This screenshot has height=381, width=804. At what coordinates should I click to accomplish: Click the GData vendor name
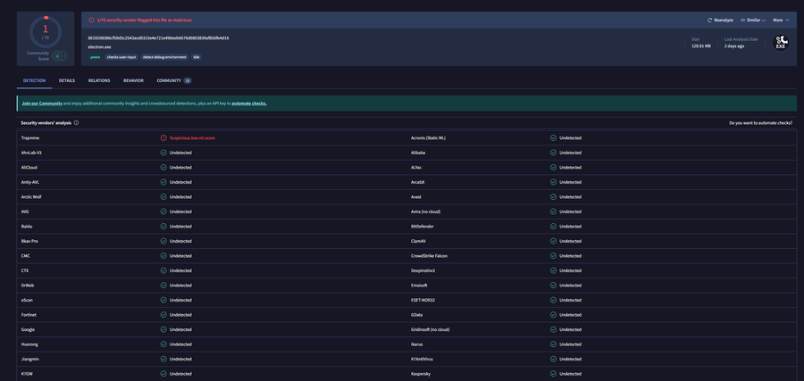417,315
